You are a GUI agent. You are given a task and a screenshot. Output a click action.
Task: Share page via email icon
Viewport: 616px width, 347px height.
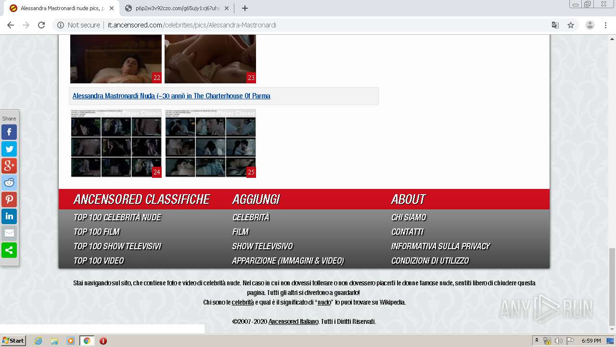click(x=9, y=233)
